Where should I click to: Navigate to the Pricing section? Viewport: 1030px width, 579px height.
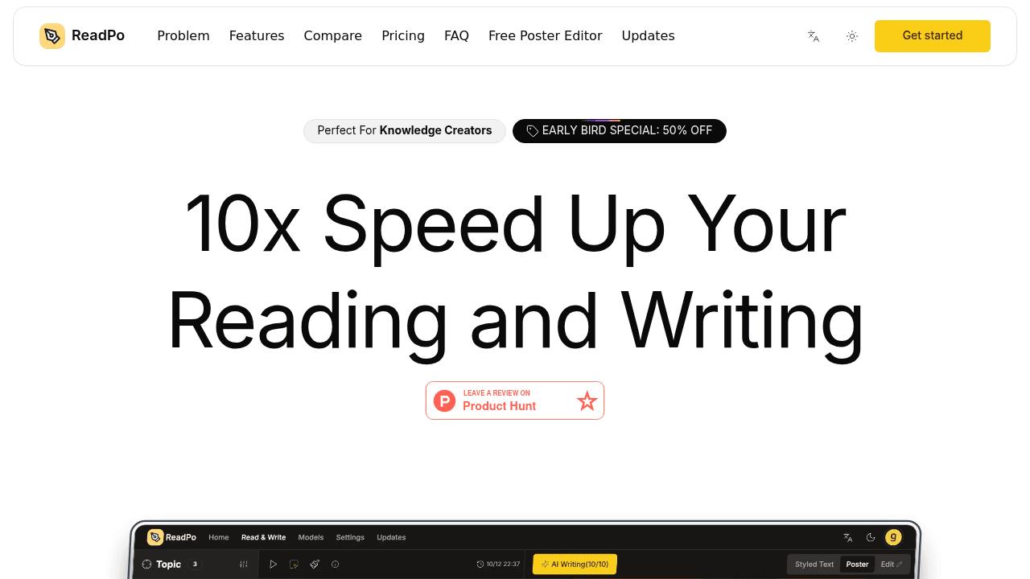click(403, 35)
